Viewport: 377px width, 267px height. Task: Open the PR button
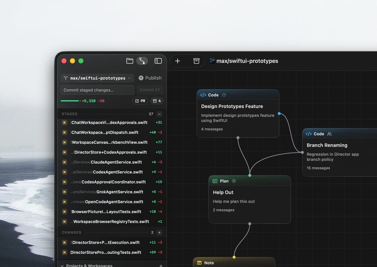click(140, 101)
